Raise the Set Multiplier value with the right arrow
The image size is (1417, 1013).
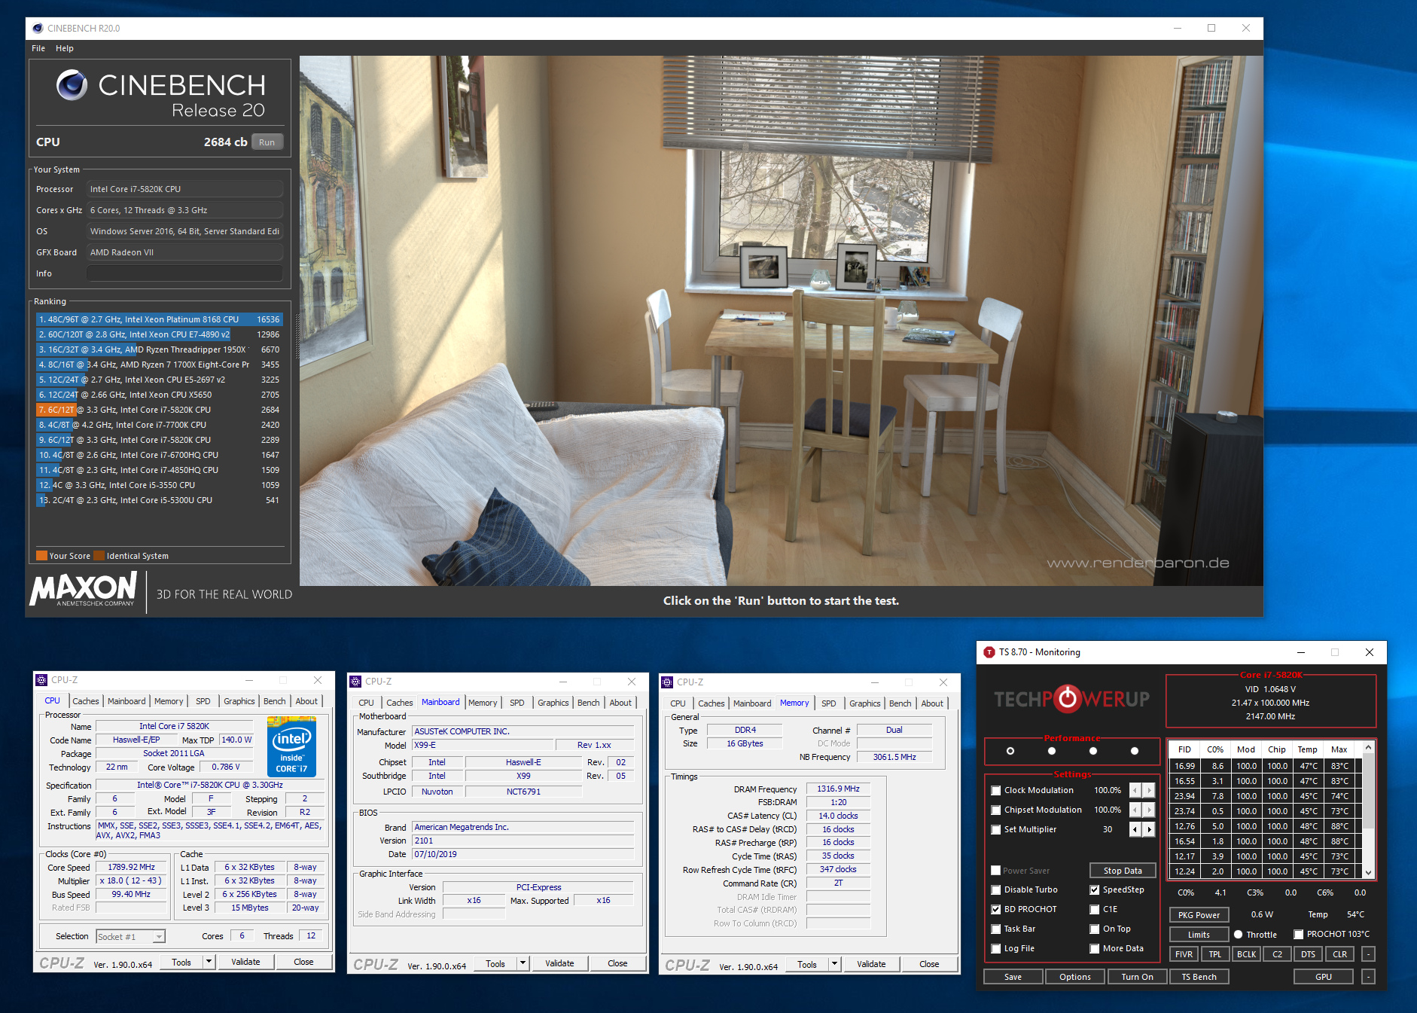(x=1149, y=829)
